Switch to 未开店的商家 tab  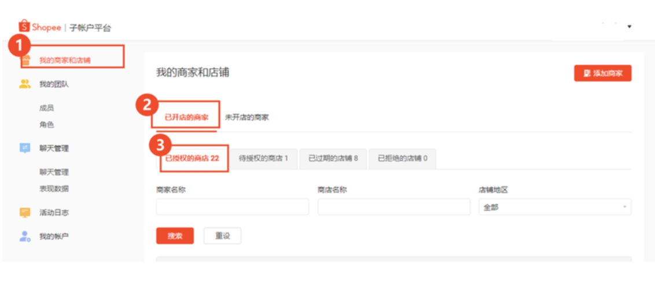246,117
